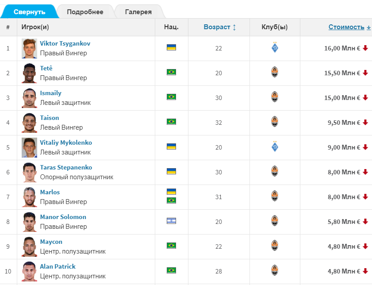The width and height of the screenshot is (372, 285).
Task: Click Maycon's market value 4,80 Млн €
Action: [x=342, y=246]
